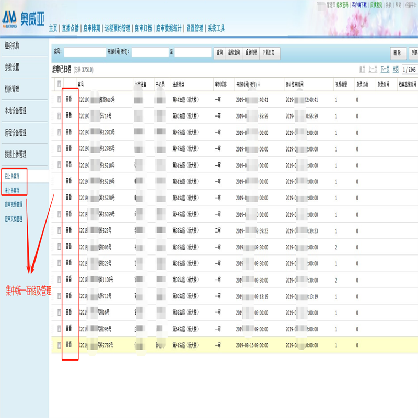Focus the end date field after 至

point(193,52)
